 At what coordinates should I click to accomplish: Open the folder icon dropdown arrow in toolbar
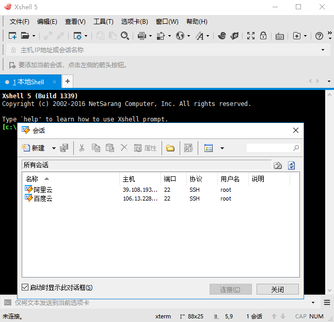click(x=34, y=36)
